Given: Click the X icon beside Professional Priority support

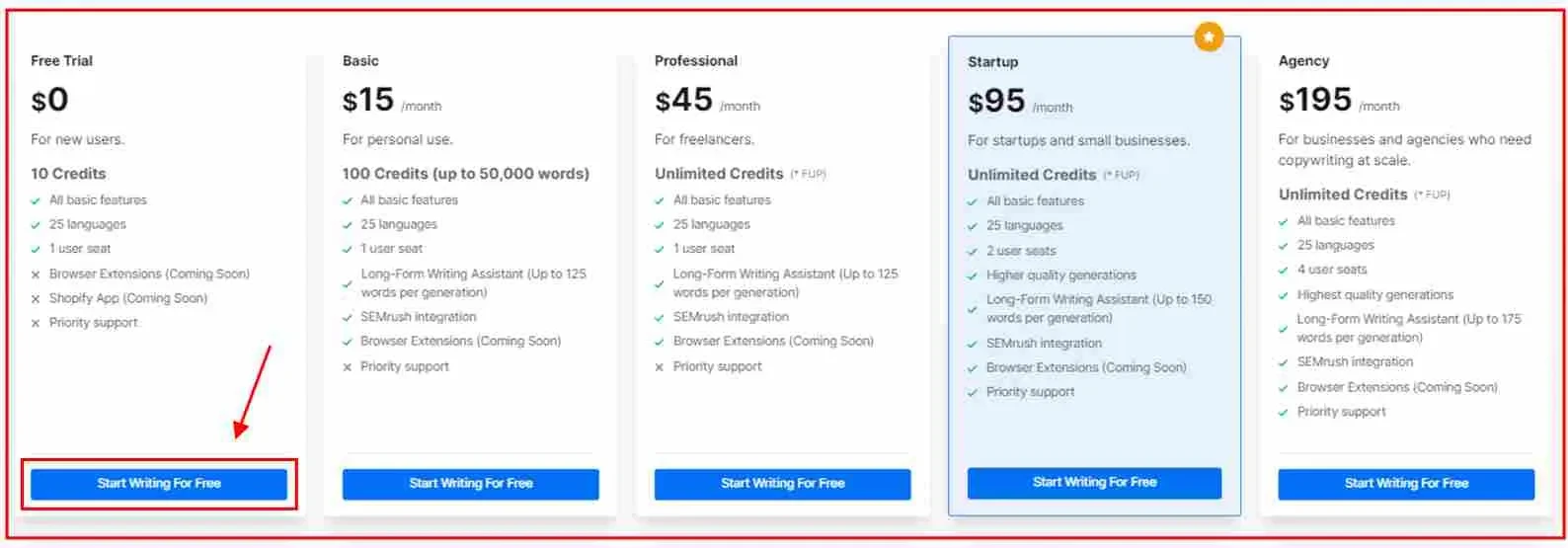Looking at the screenshot, I should point(660,367).
